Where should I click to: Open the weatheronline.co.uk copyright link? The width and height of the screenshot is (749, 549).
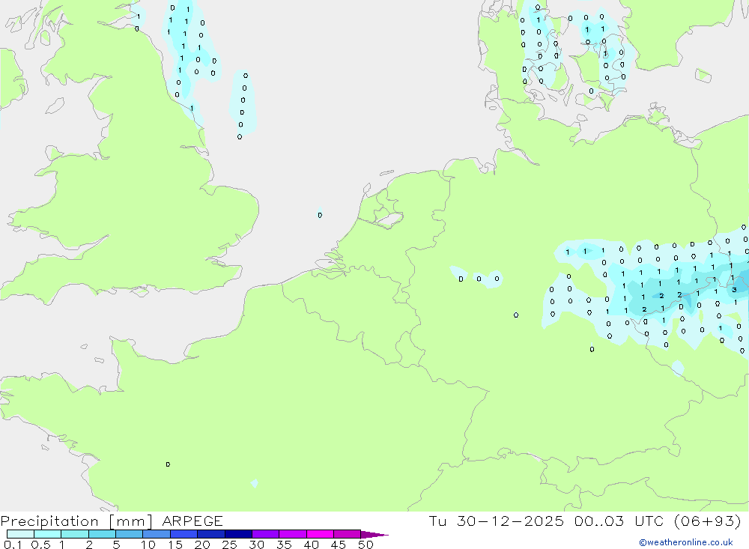(686, 542)
